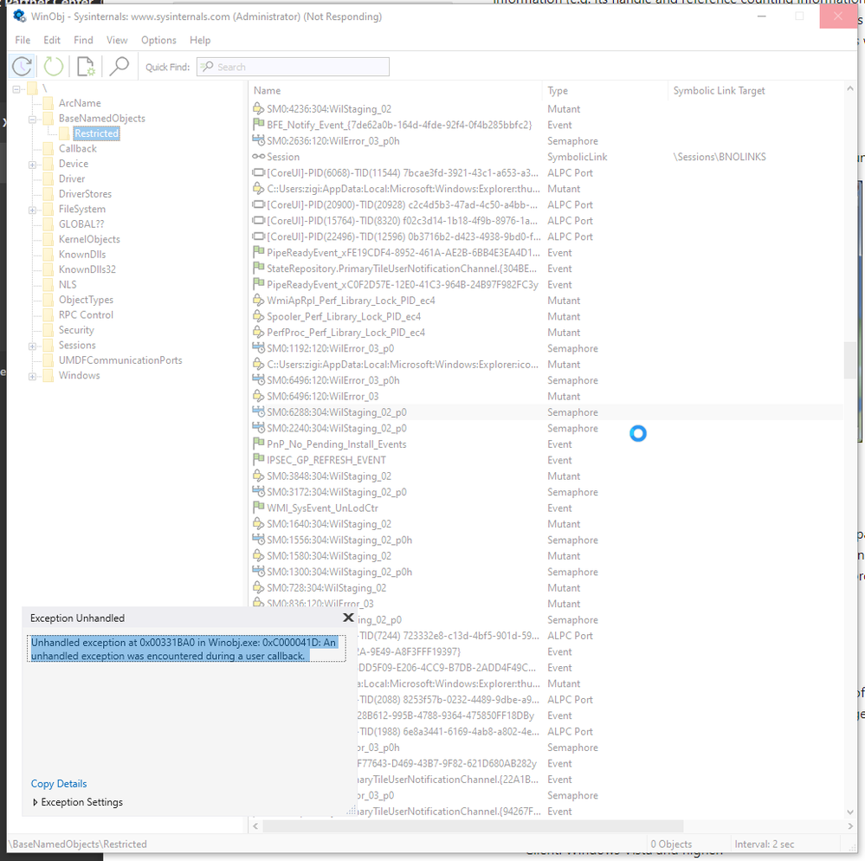Viewport: 865px width, 861px height.
Task: Click the folder icon next to ObjectTypes
Action: 48,300
